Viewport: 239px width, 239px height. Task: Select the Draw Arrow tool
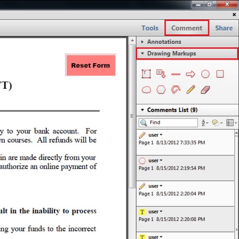pos(190,74)
